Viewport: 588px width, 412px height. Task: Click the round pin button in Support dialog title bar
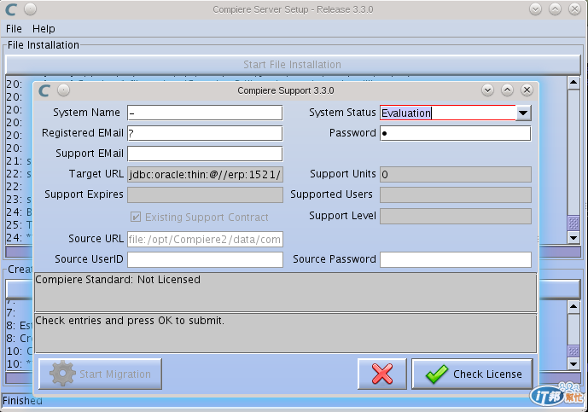(x=63, y=90)
